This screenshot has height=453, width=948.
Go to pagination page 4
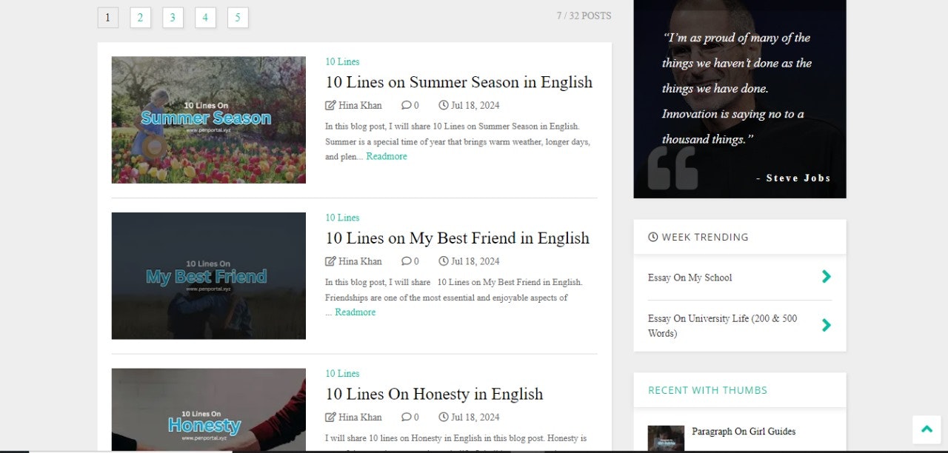click(205, 18)
